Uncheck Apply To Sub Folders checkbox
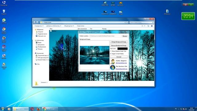 tap(111, 54)
